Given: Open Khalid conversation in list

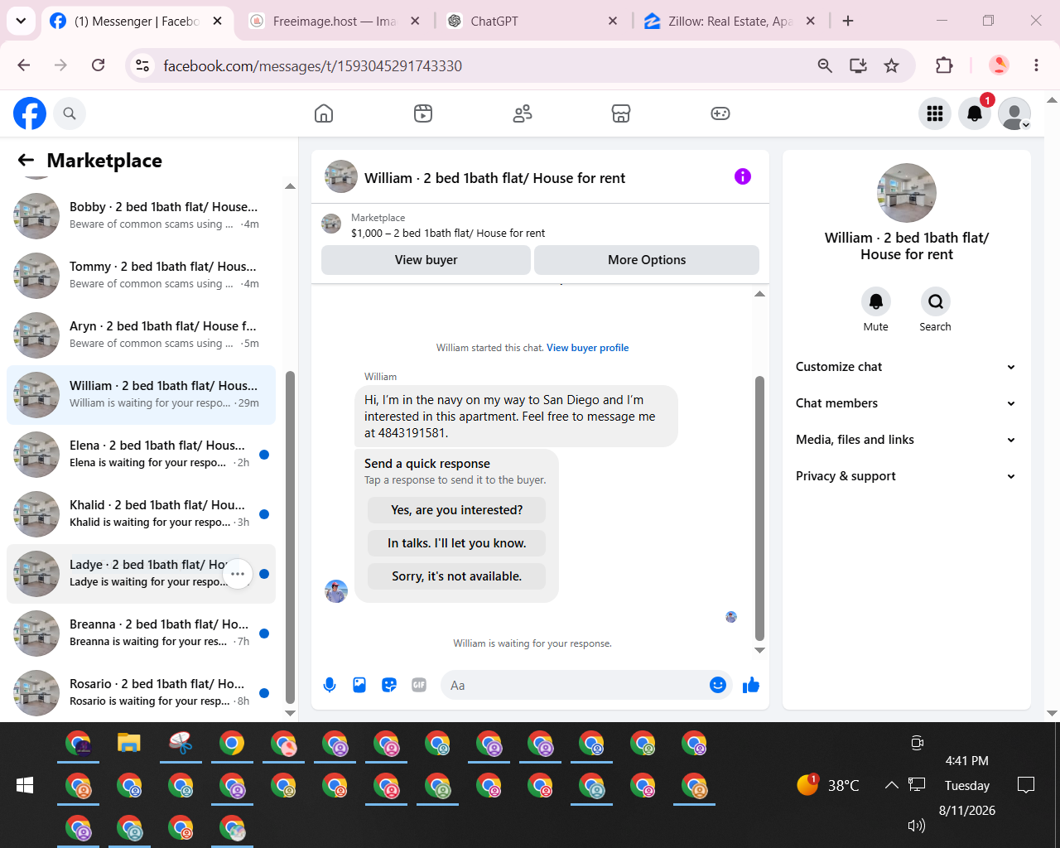Looking at the screenshot, I should pos(141,513).
